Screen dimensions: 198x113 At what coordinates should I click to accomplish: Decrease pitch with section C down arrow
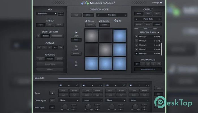(x=144, y=109)
